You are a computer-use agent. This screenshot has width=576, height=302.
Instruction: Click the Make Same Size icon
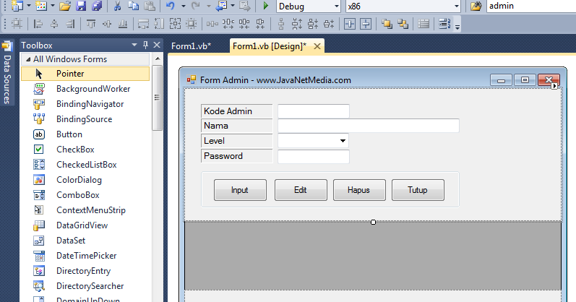[175, 25]
